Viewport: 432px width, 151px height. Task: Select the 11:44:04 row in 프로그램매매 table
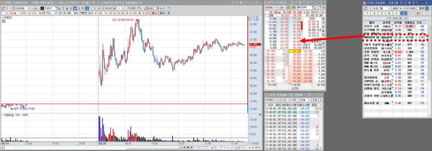pos(292,108)
